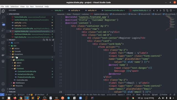Expand the Exceptions folder
This screenshot has width=177, height=100.
[x=10, y=54]
